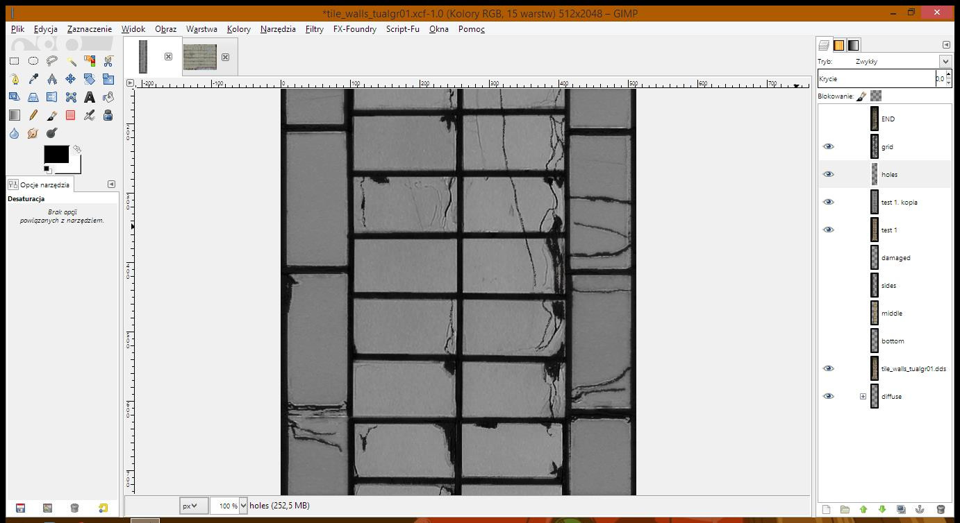Viewport: 960px width, 523px height.
Task: Hide the grid layer eye icon
Action: (828, 146)
